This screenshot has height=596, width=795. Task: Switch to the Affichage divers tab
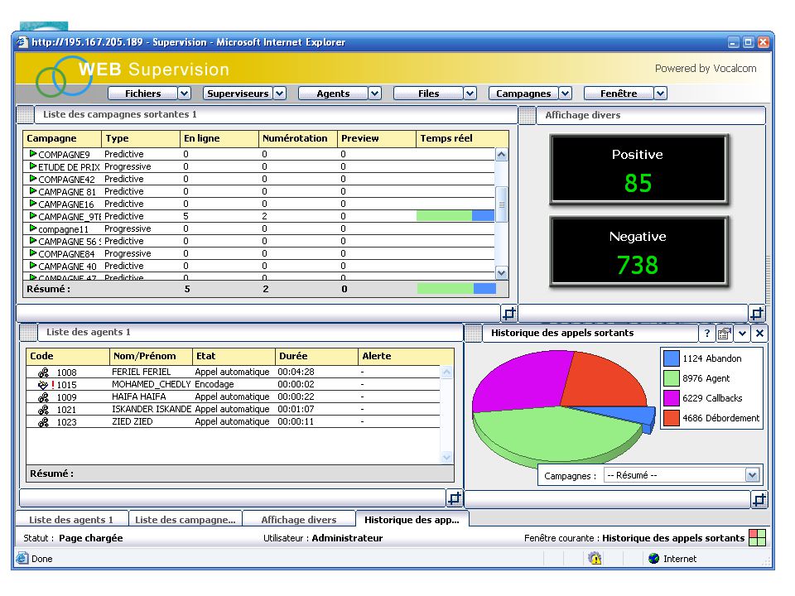(299, 520)
